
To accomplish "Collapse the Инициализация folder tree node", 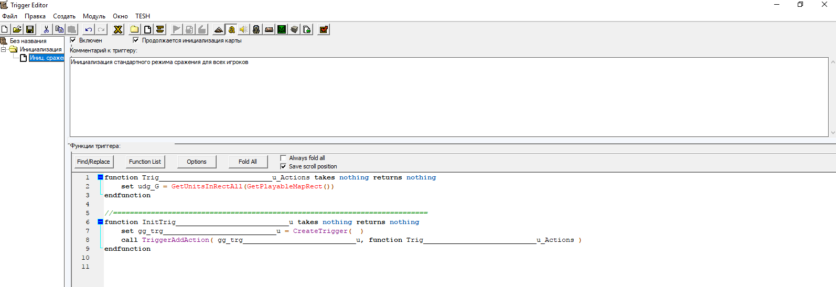I will 3,49.
